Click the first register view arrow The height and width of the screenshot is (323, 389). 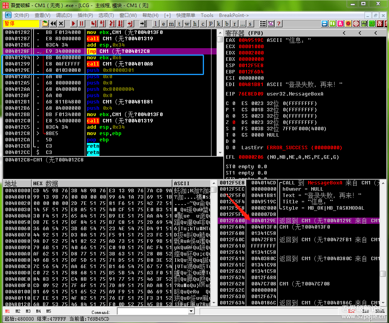344,33
